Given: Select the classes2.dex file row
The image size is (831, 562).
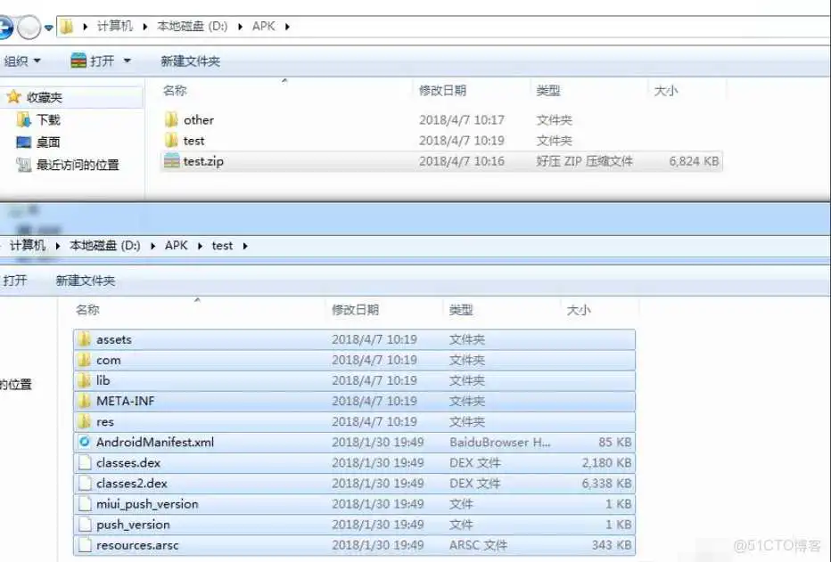Looking at the screenshot, I should click(134, 483).
